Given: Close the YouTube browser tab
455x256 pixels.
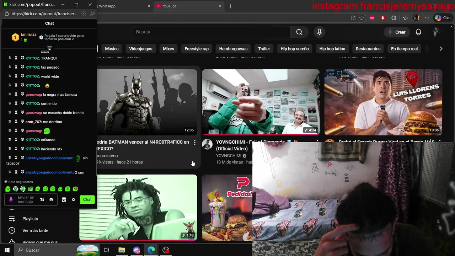Looking at the screenshot, I should pos(220,6).
